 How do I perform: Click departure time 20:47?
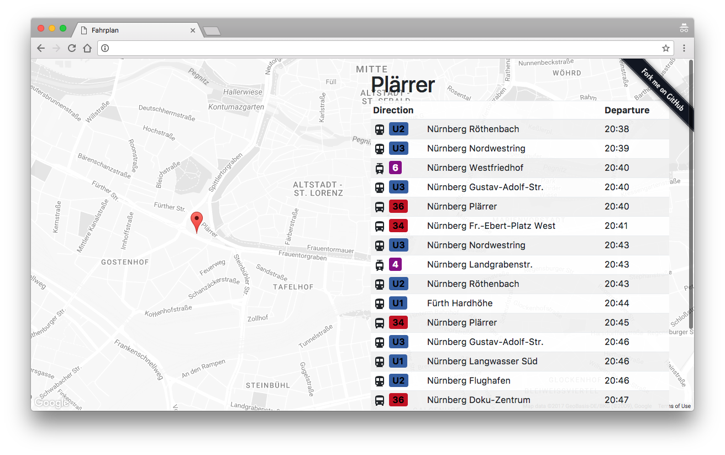click(617, 400)
